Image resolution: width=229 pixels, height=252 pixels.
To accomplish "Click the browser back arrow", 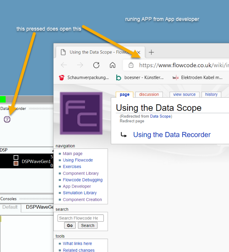I will 64,65.
